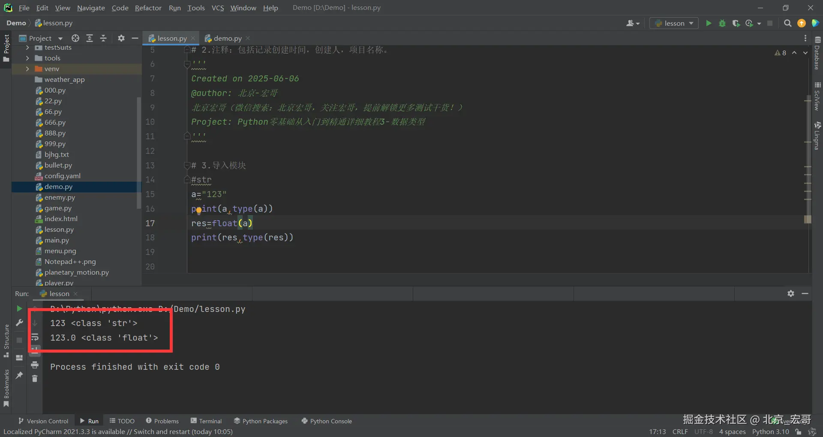Click the Debug bug icon in the toolbar
This screenshot has height=437, width=823.
[722, 23]
